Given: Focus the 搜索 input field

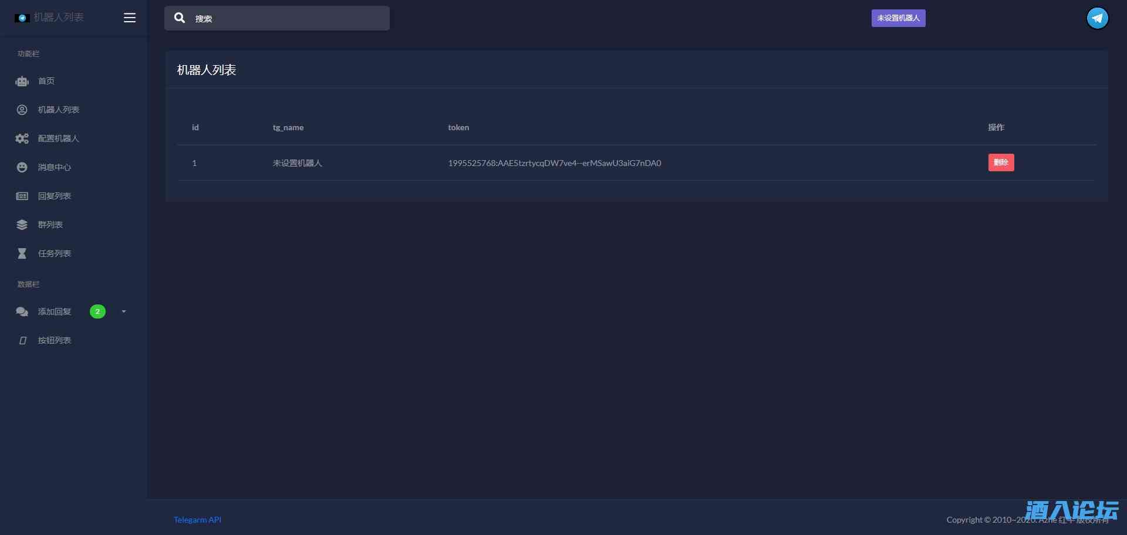Looking at the screenshot, I should [288, 19].
